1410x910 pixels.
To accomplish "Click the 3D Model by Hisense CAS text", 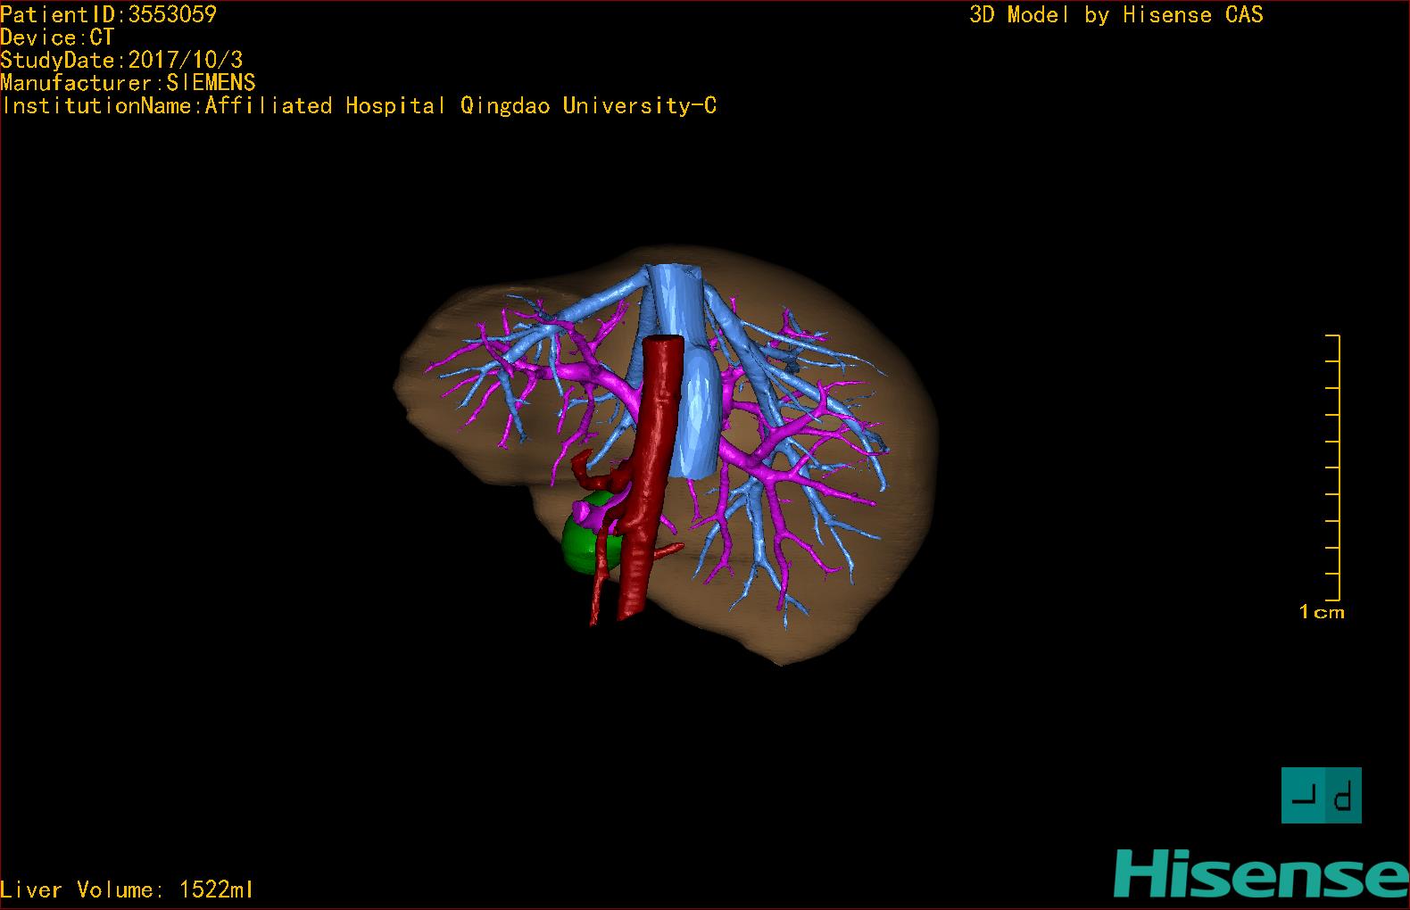I will click(1116, 15).
